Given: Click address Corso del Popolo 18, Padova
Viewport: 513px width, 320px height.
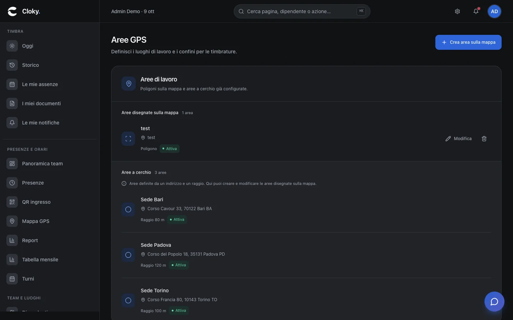Looking at the screenshot, I should (x=186, y=254).
